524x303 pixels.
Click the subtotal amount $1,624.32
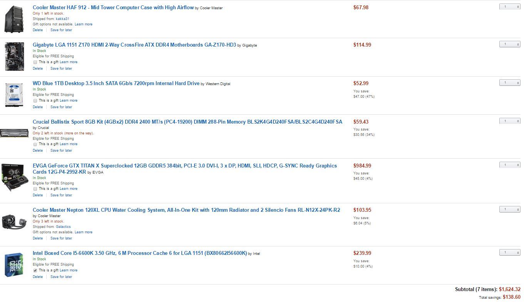[x=510, y=289]
